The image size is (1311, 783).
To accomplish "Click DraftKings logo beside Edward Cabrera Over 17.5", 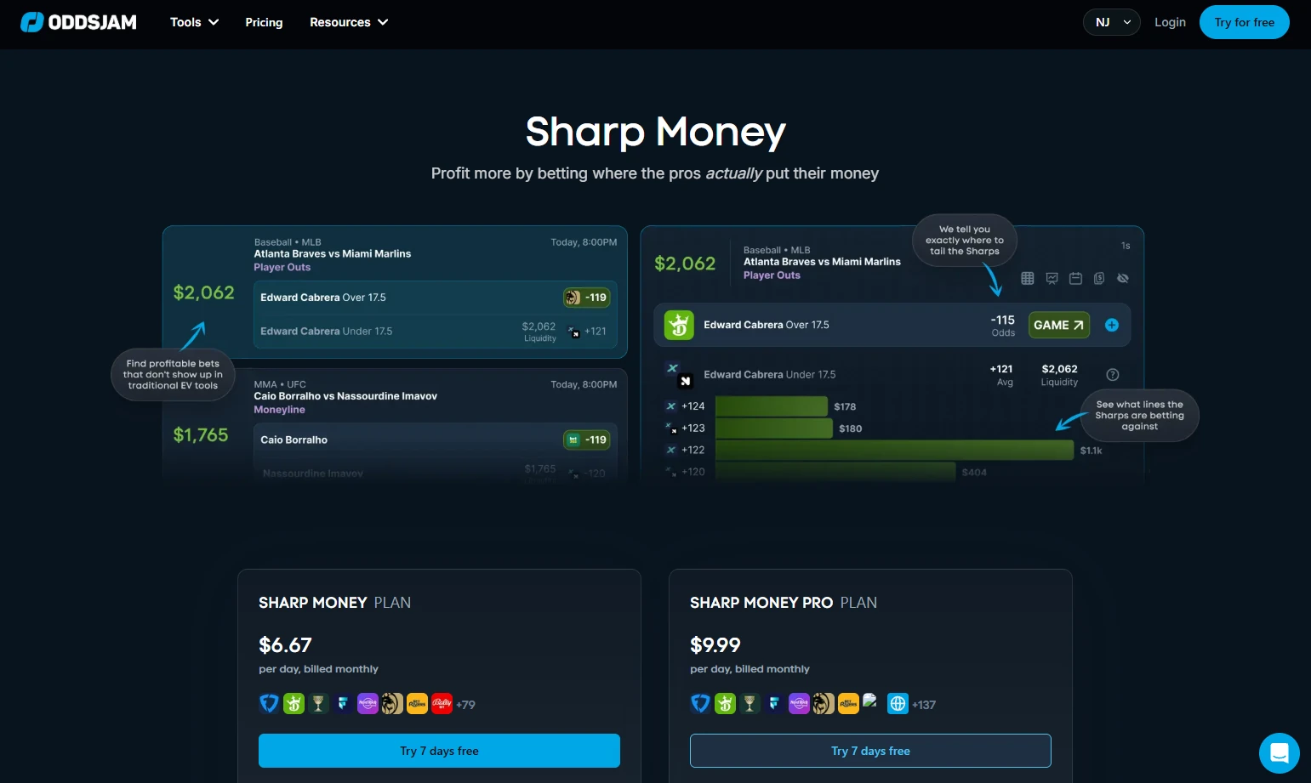I will tap(679, 325).
